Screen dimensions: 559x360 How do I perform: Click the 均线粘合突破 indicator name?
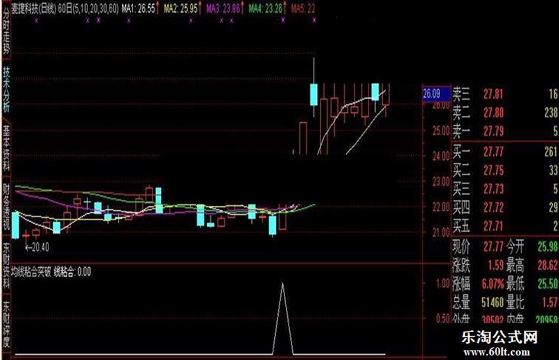coord(31,273)
